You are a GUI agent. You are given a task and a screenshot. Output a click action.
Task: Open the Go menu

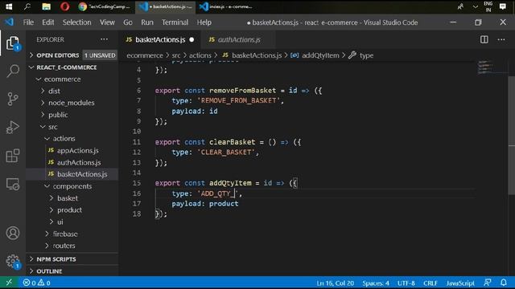point(128,22)
